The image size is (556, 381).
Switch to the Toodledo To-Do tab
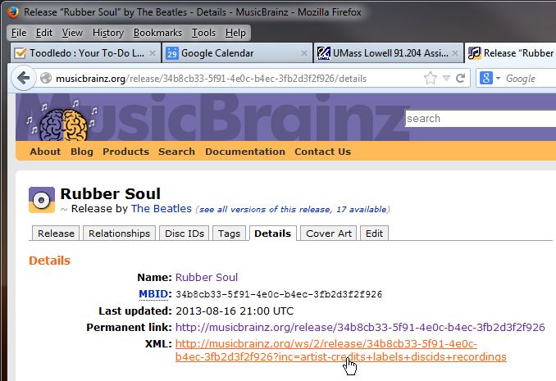point(85,53)
